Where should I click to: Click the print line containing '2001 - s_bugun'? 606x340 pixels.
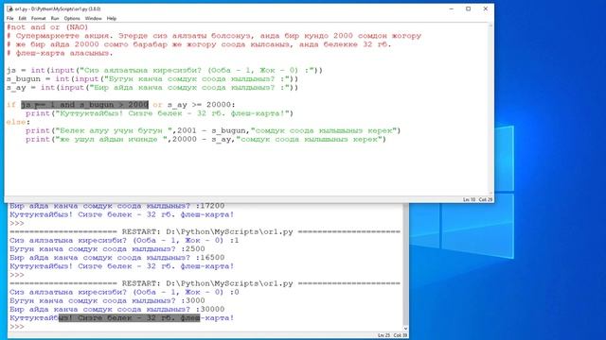[x=213, y=130]
